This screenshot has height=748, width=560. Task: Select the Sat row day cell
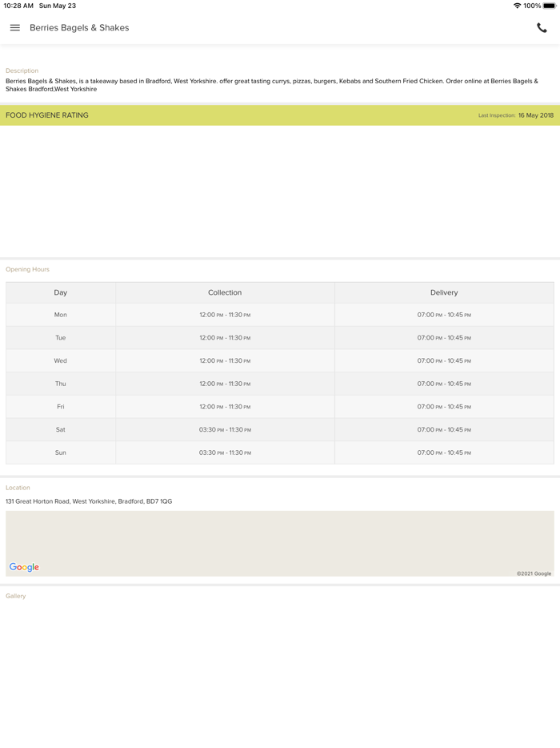pos(61,429)
